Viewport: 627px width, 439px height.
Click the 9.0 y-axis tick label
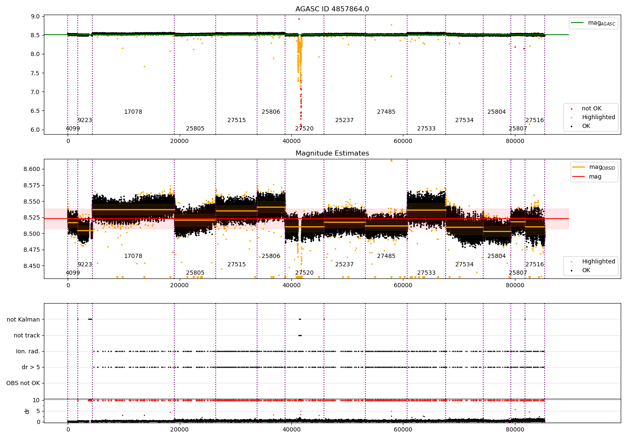pos(36,16)
